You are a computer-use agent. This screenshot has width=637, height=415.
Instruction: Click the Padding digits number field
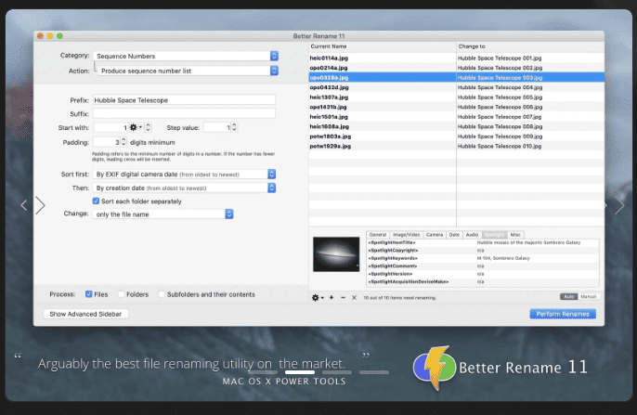[x=107, y=142]
